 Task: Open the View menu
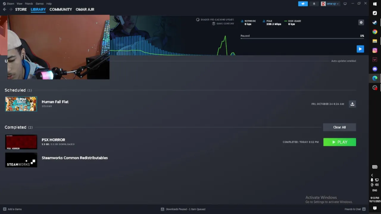coord(19,4)
